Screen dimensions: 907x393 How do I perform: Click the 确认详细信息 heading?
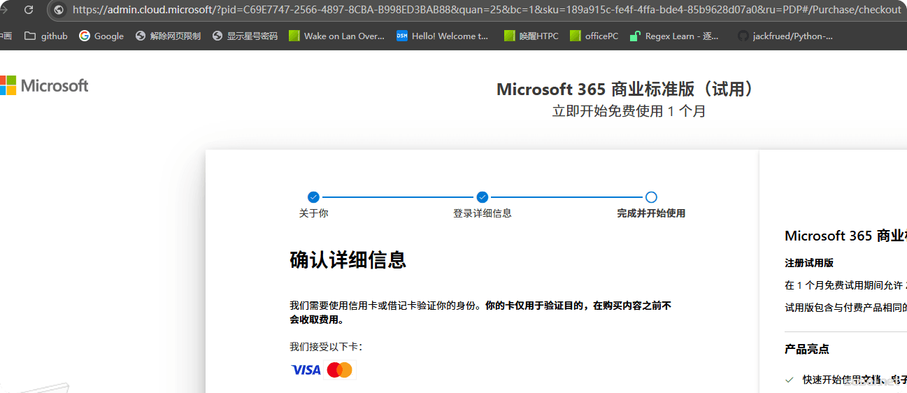pyautogui.click(x=348, y=260)
